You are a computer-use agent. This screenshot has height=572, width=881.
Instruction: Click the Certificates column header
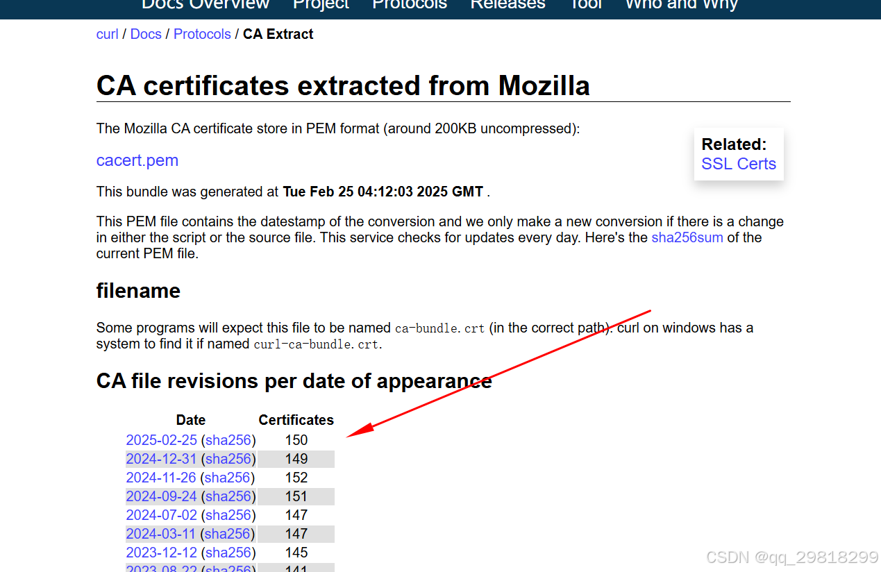coord(296,420)
